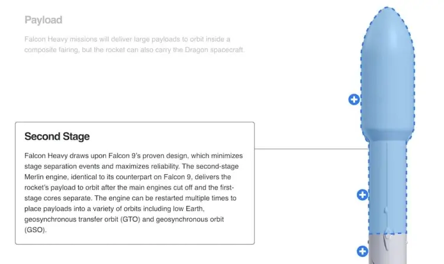Click the plus icon beside the second stage
This screenshot has height=264, width=444.
pos(362,194)
